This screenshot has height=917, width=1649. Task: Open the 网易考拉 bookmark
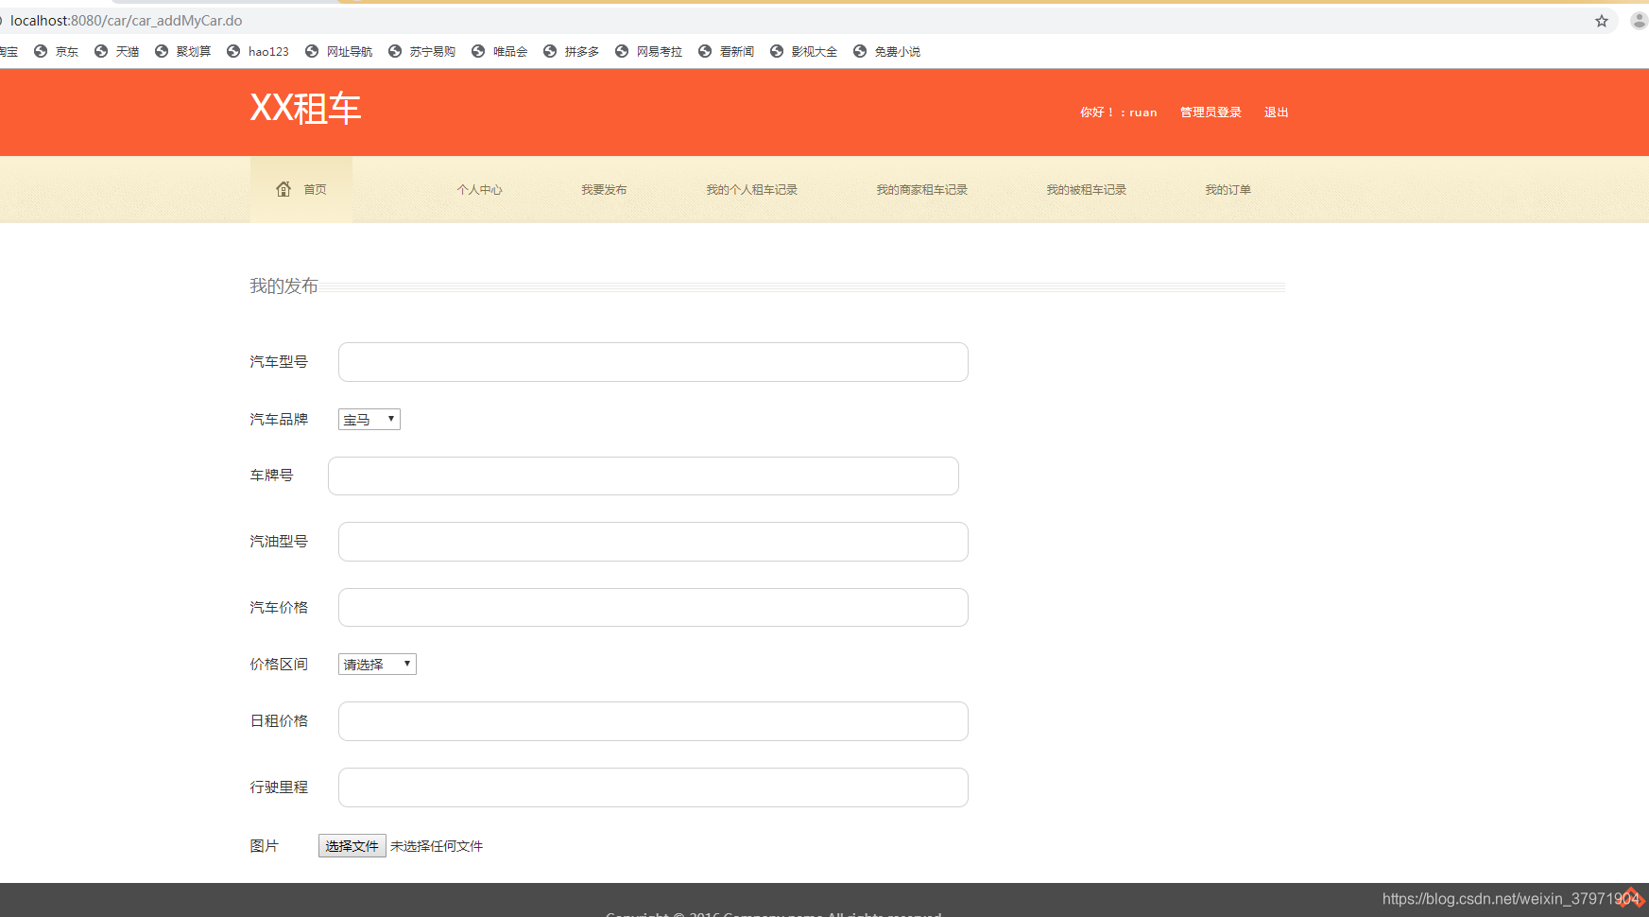649,51
